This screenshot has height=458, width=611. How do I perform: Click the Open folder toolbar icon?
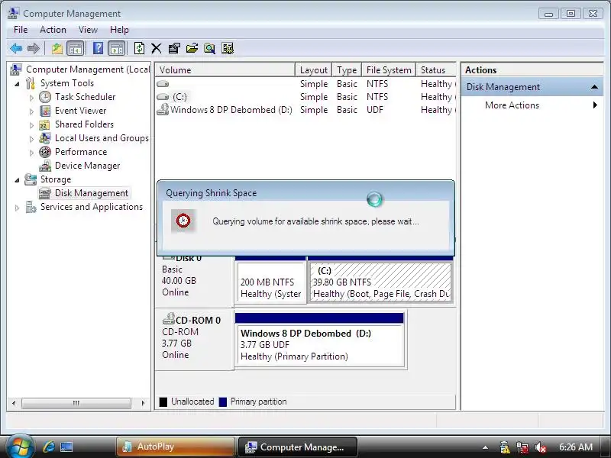coord(192,48)
